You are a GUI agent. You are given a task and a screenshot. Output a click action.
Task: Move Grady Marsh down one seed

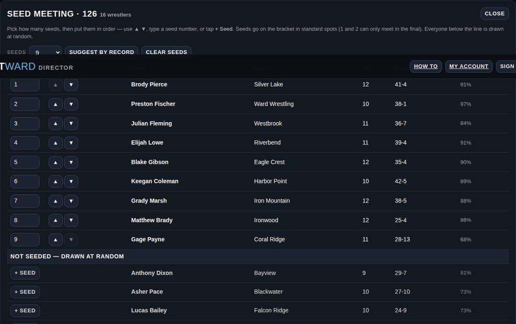71,201
